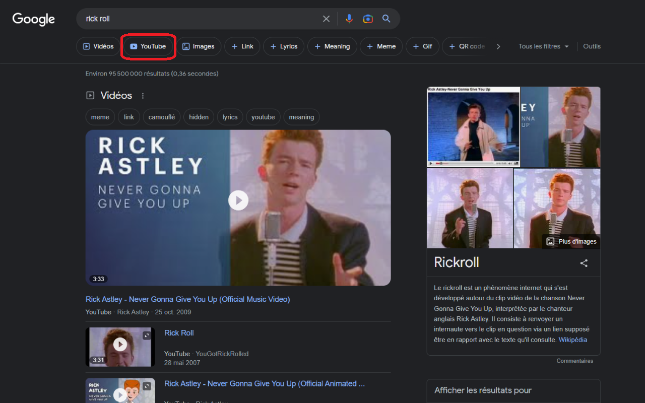Click the Environ 95 500 000 résultats text
The width and height of the screenshot is (645, 403).
152,74
